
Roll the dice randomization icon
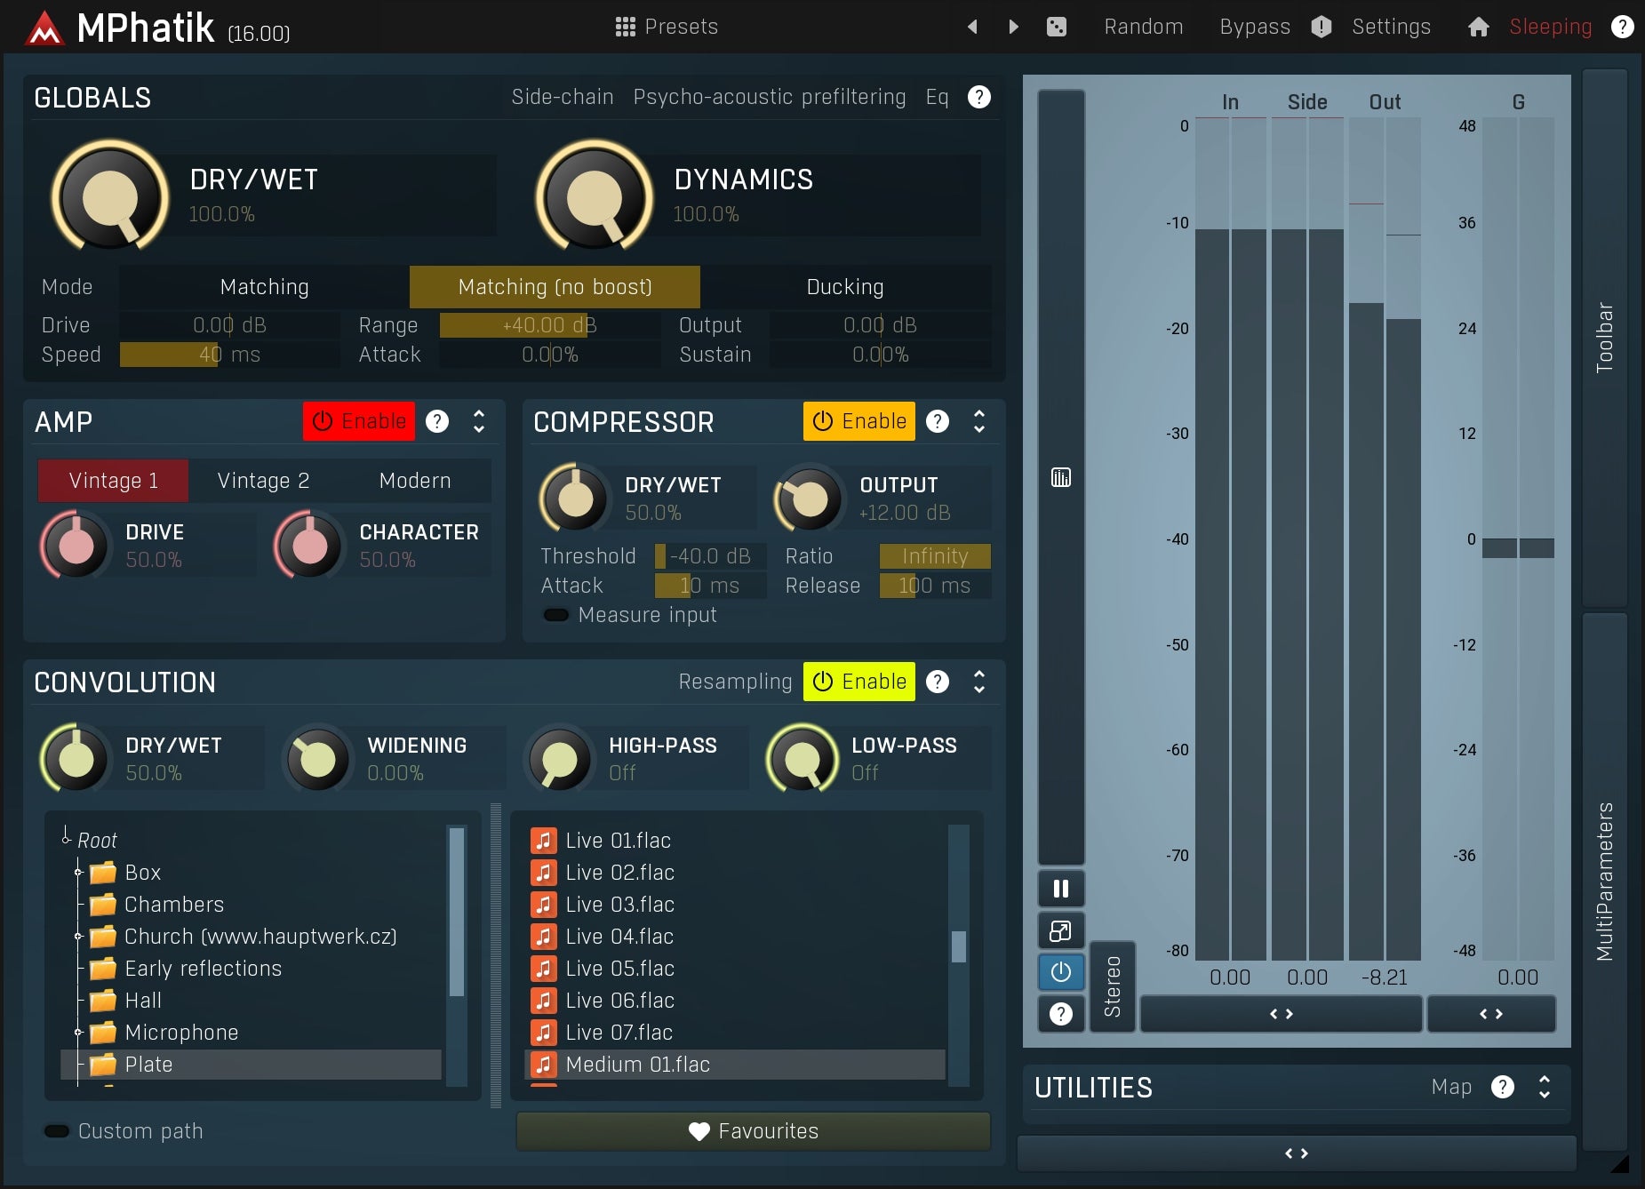(x=1058, y=27)
